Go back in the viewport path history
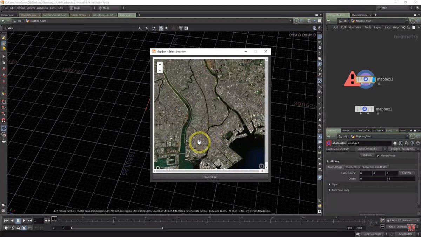The image size is (421, 237). [x=3, y=21]
